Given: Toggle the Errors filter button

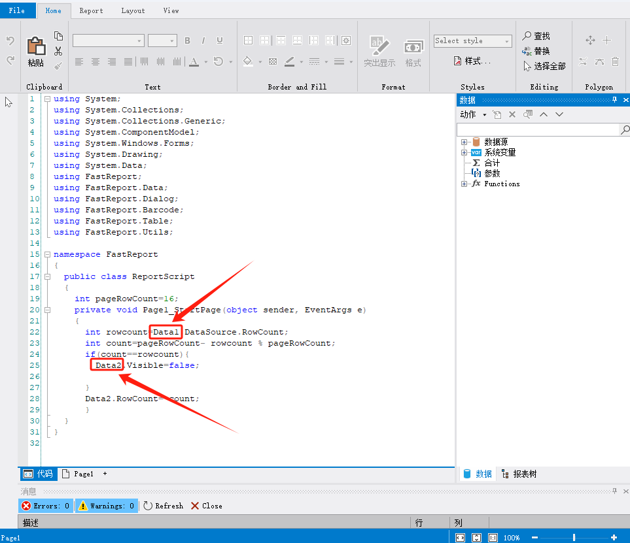Looking at the screenshot, I should [45, 506].
